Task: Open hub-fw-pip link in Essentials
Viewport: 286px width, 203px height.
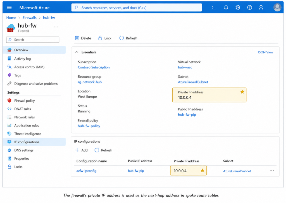Action: [x=187, y=115]
